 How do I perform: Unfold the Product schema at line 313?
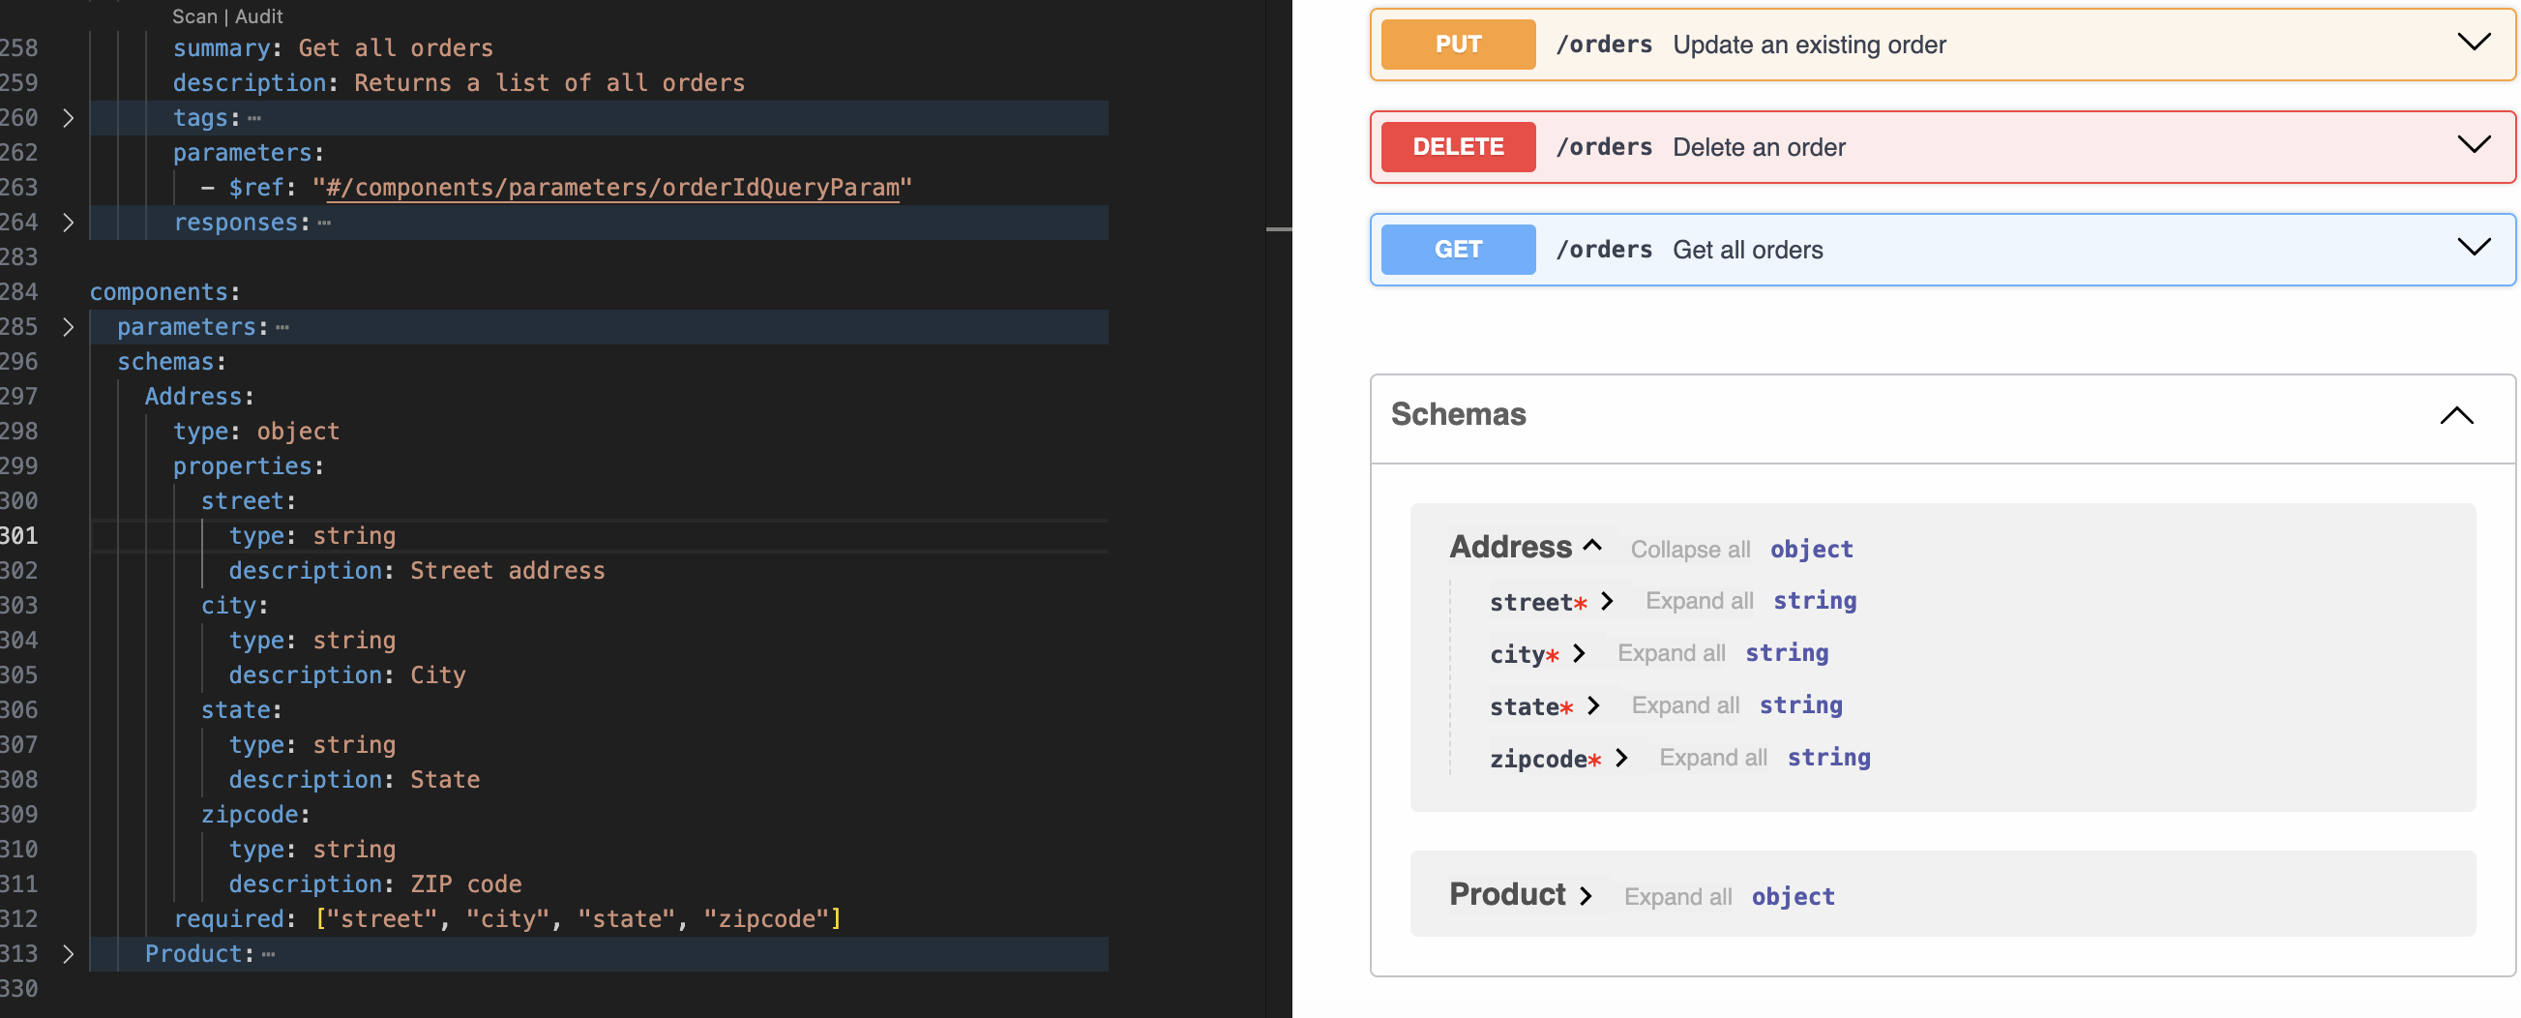pyautogui.click(x=68, y=953)
